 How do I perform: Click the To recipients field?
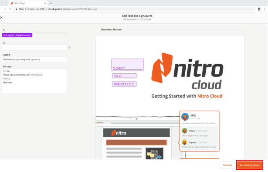(34, 35)
